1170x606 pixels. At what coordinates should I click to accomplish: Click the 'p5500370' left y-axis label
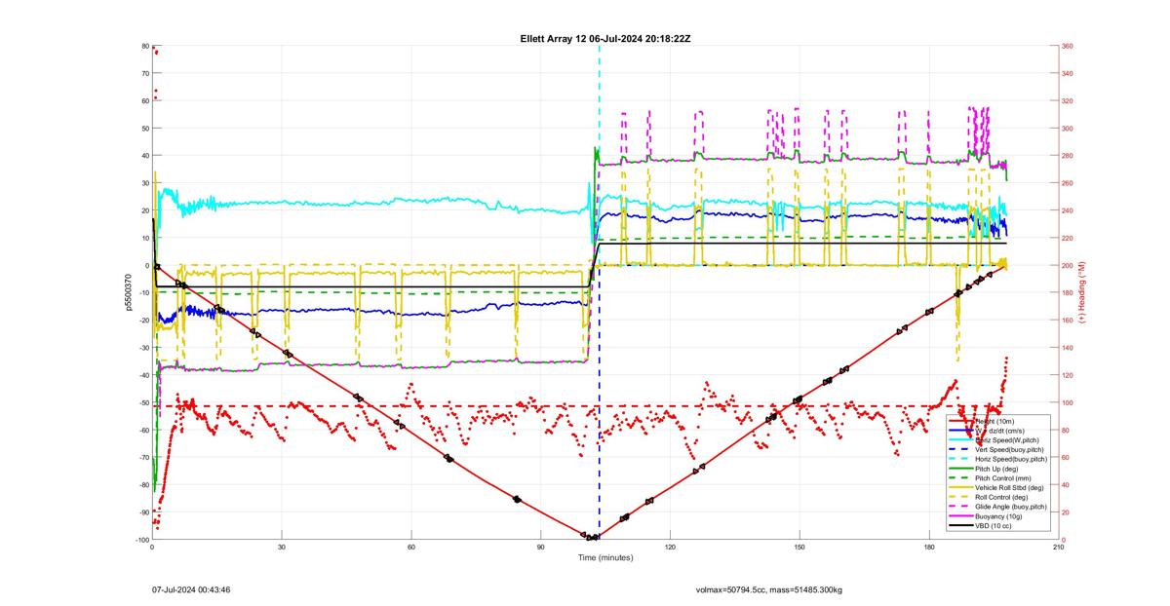coord(127,292)
